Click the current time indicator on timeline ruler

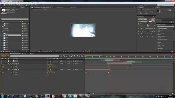pos(110,57)
